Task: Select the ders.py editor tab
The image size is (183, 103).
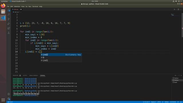Action: pos(16,9)
